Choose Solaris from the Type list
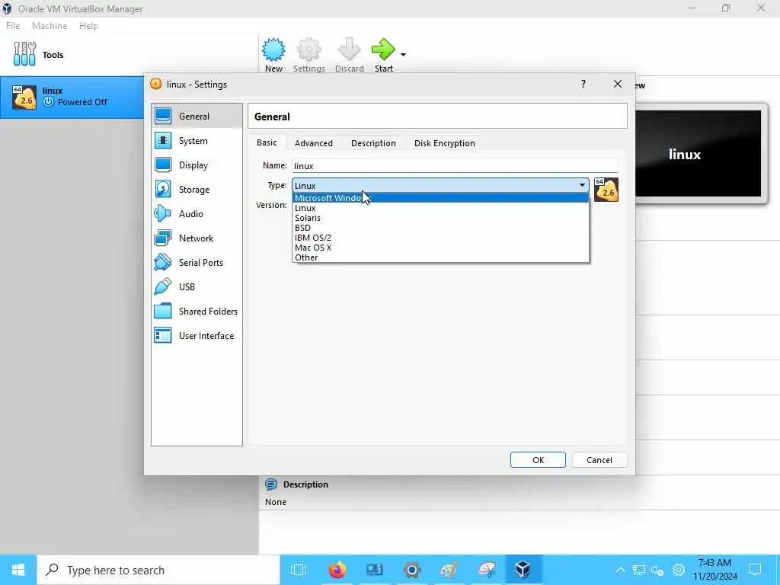The height and width of the screenshot is (585, 780). (x=440, y=218)
